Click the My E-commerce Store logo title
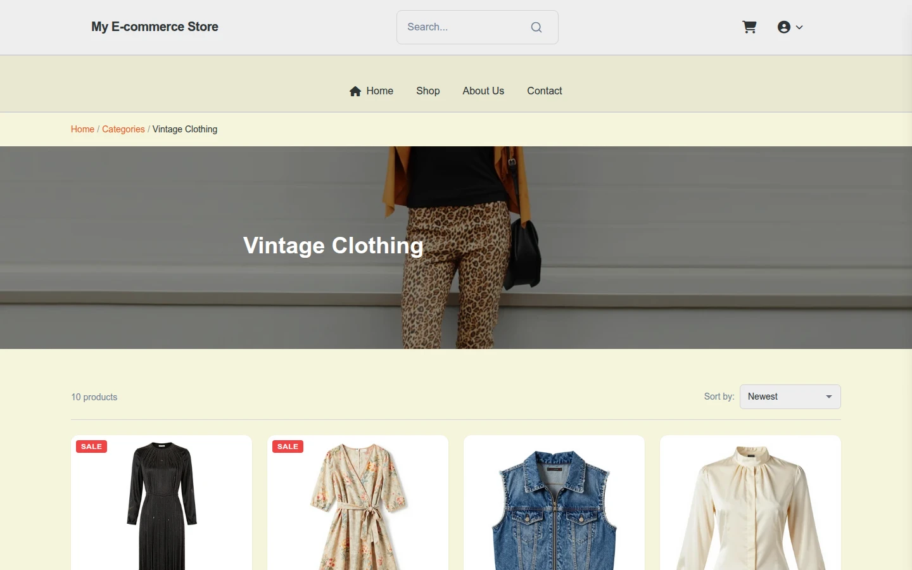 click(155, 27)
